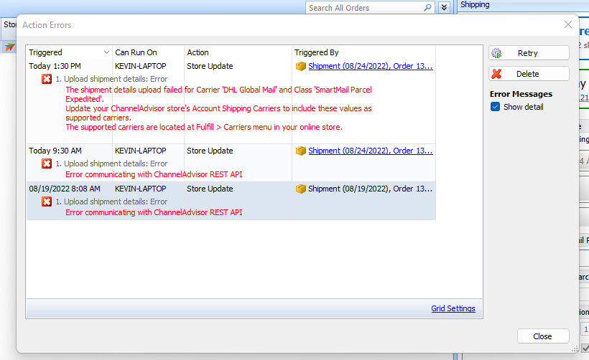The width and height of the screenshot is (589, 360).
Task: Select the 08/19/2022 8:08 AM timestamp cell
Action: pos(65,189)
